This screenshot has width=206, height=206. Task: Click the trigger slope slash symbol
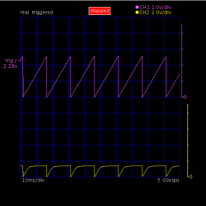coord(16,61)
